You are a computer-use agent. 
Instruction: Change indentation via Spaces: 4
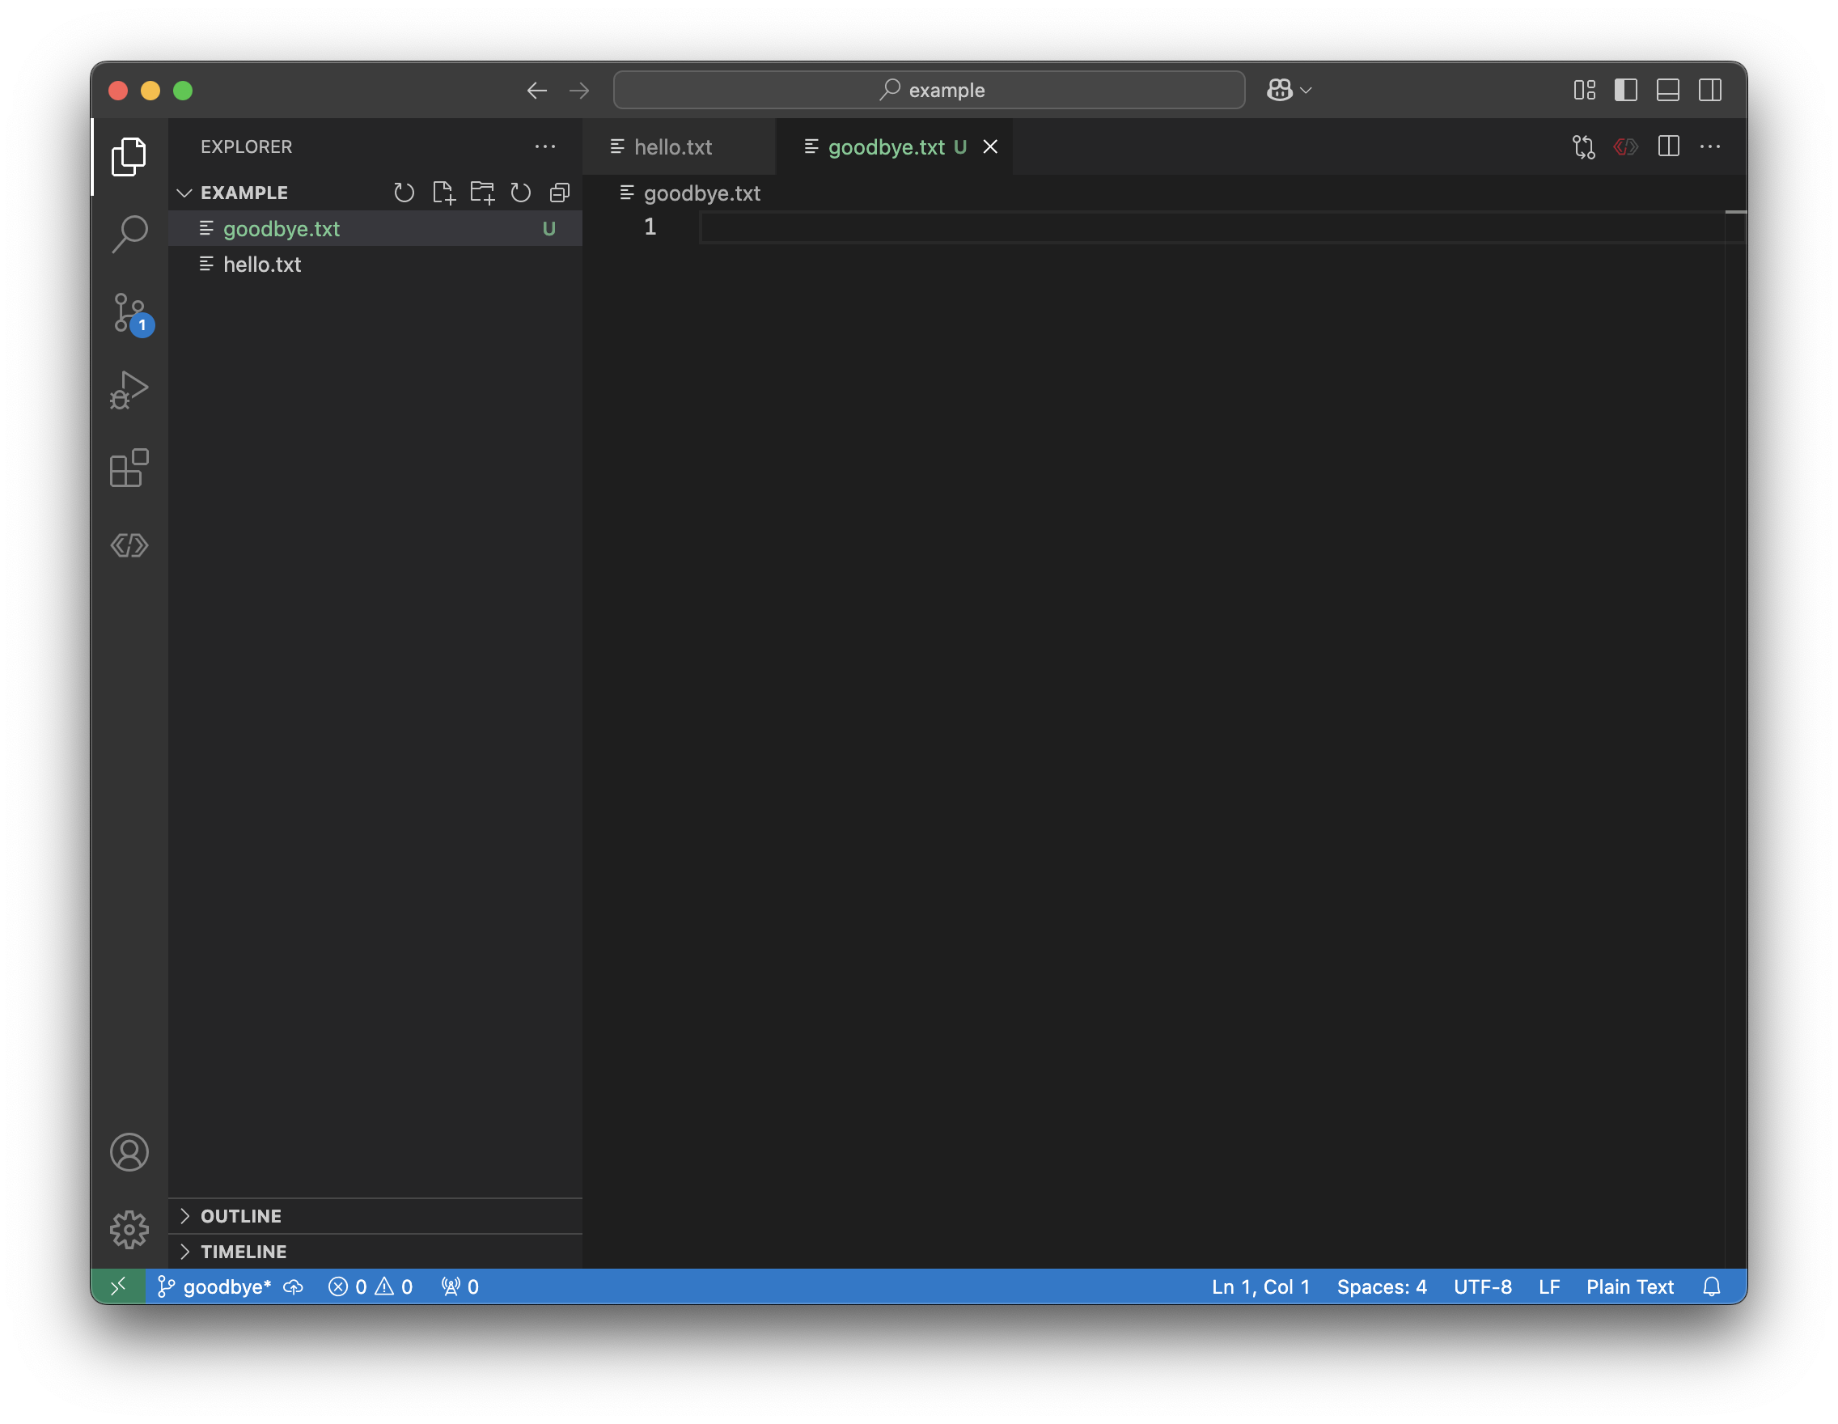(x=1382, y=1286)
